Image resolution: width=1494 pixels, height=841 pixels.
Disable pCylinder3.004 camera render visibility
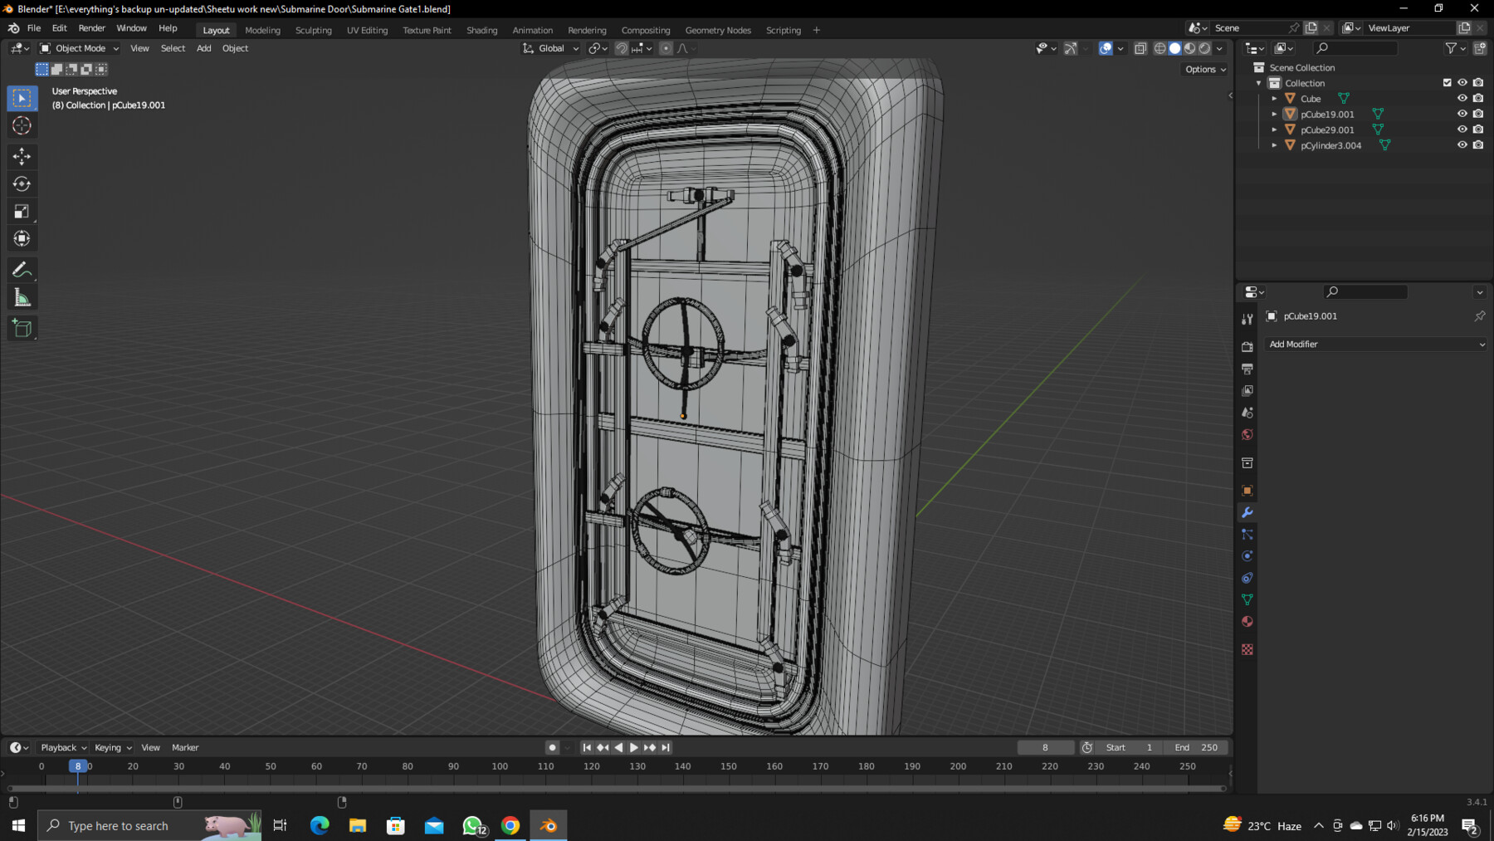[x=1478, y=145]
